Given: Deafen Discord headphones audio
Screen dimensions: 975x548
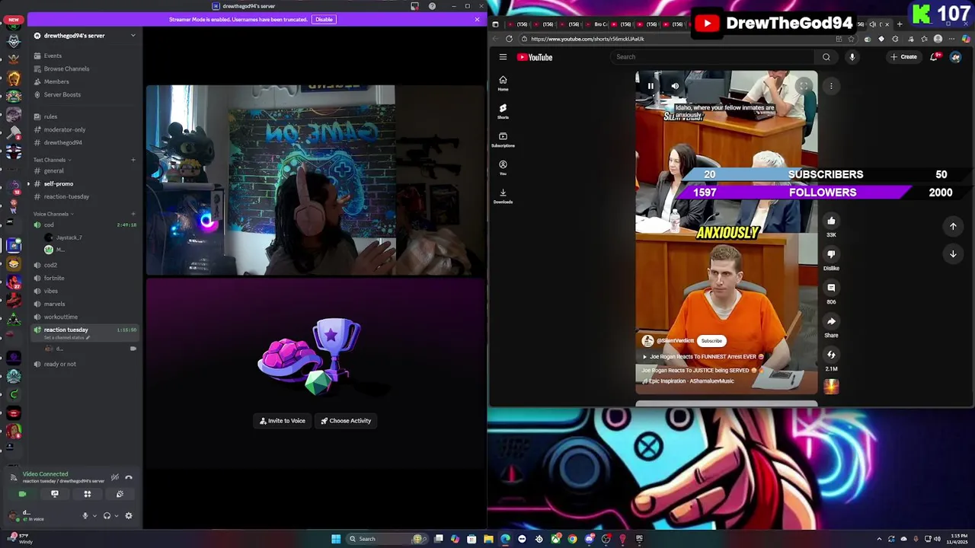Looking at the screenshot, I should (107, 515).
